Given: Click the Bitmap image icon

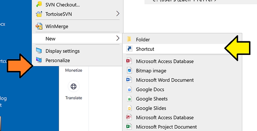Looking at the screenshot, I should click(129, 71).
